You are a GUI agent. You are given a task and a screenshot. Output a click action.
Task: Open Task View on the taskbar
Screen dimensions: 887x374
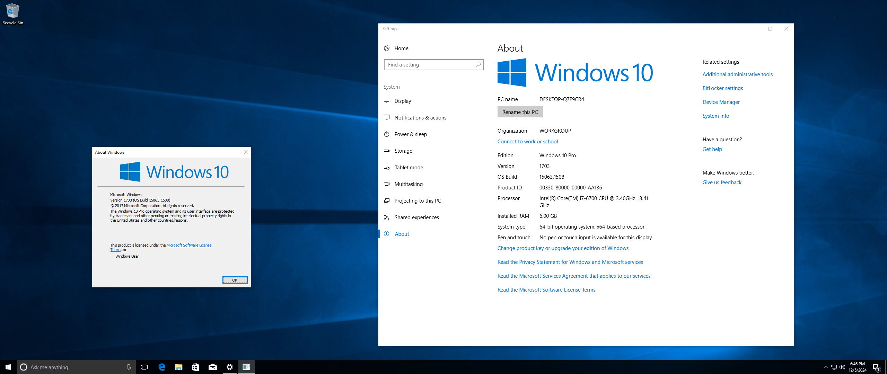[x=144, y=367]
